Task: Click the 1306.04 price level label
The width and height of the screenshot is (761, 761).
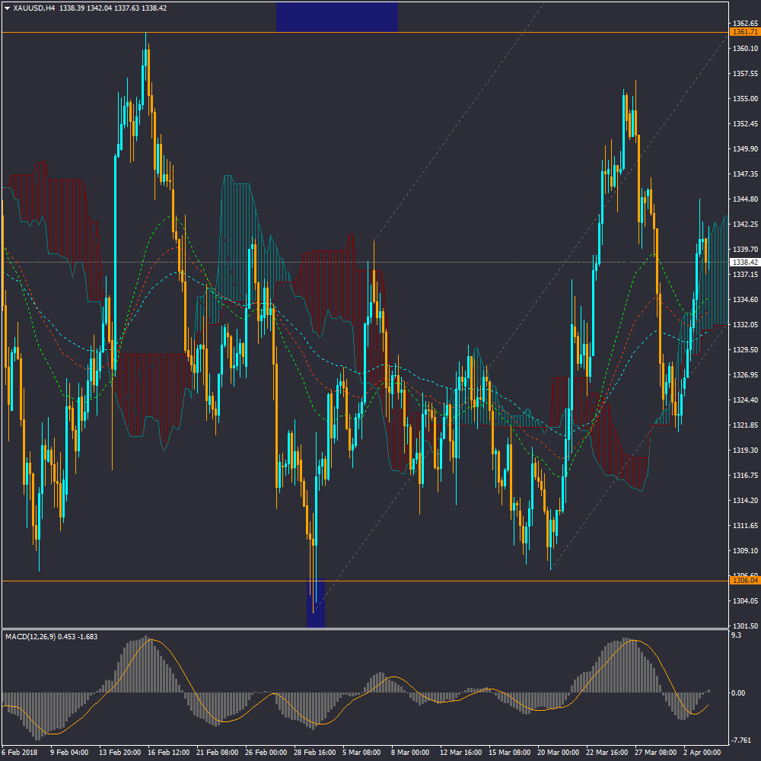Action: click(x=743, y=581)
